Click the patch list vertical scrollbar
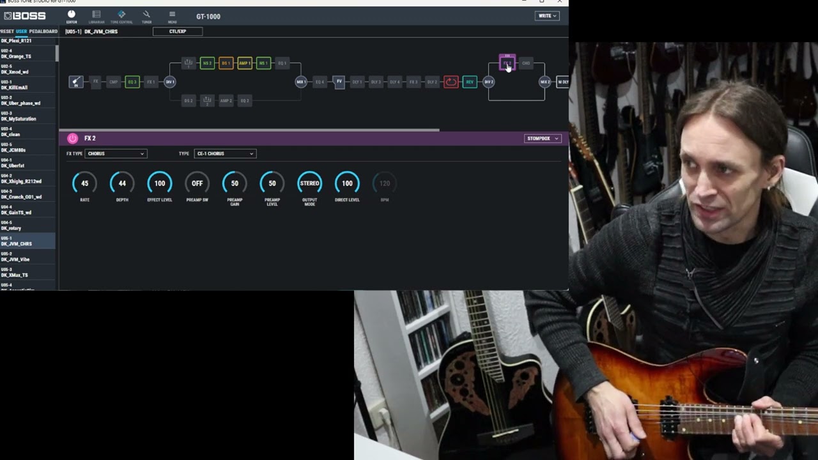This screenshot has width=818, height=460. (x=57, y=54)
